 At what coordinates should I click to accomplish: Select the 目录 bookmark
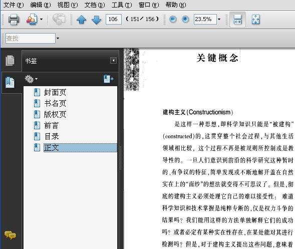click(x=52, y=136)
